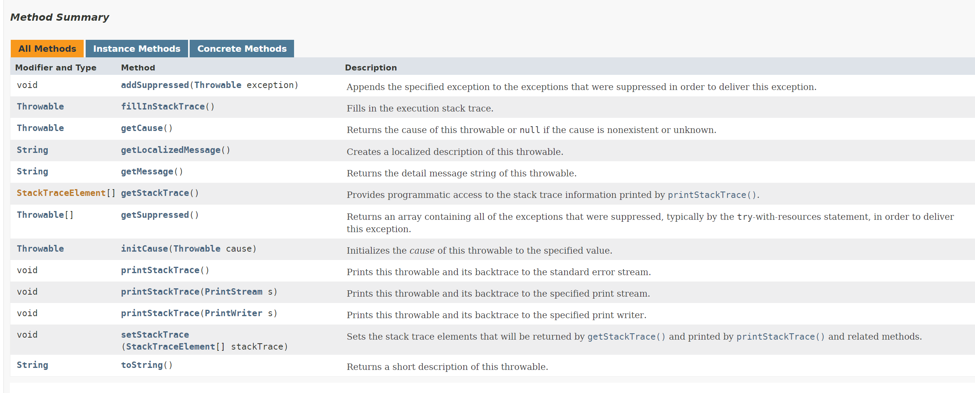Click the fillInStackTrace method link
The image size is (975, 393).
[163, 107]
